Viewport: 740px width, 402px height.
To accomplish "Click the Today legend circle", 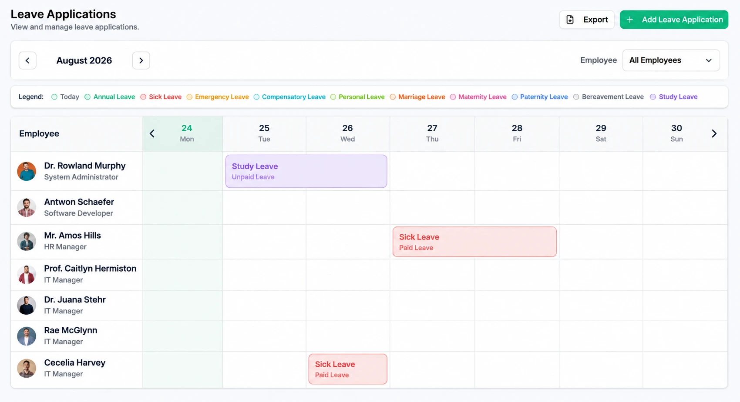I will tap(54, 97).
